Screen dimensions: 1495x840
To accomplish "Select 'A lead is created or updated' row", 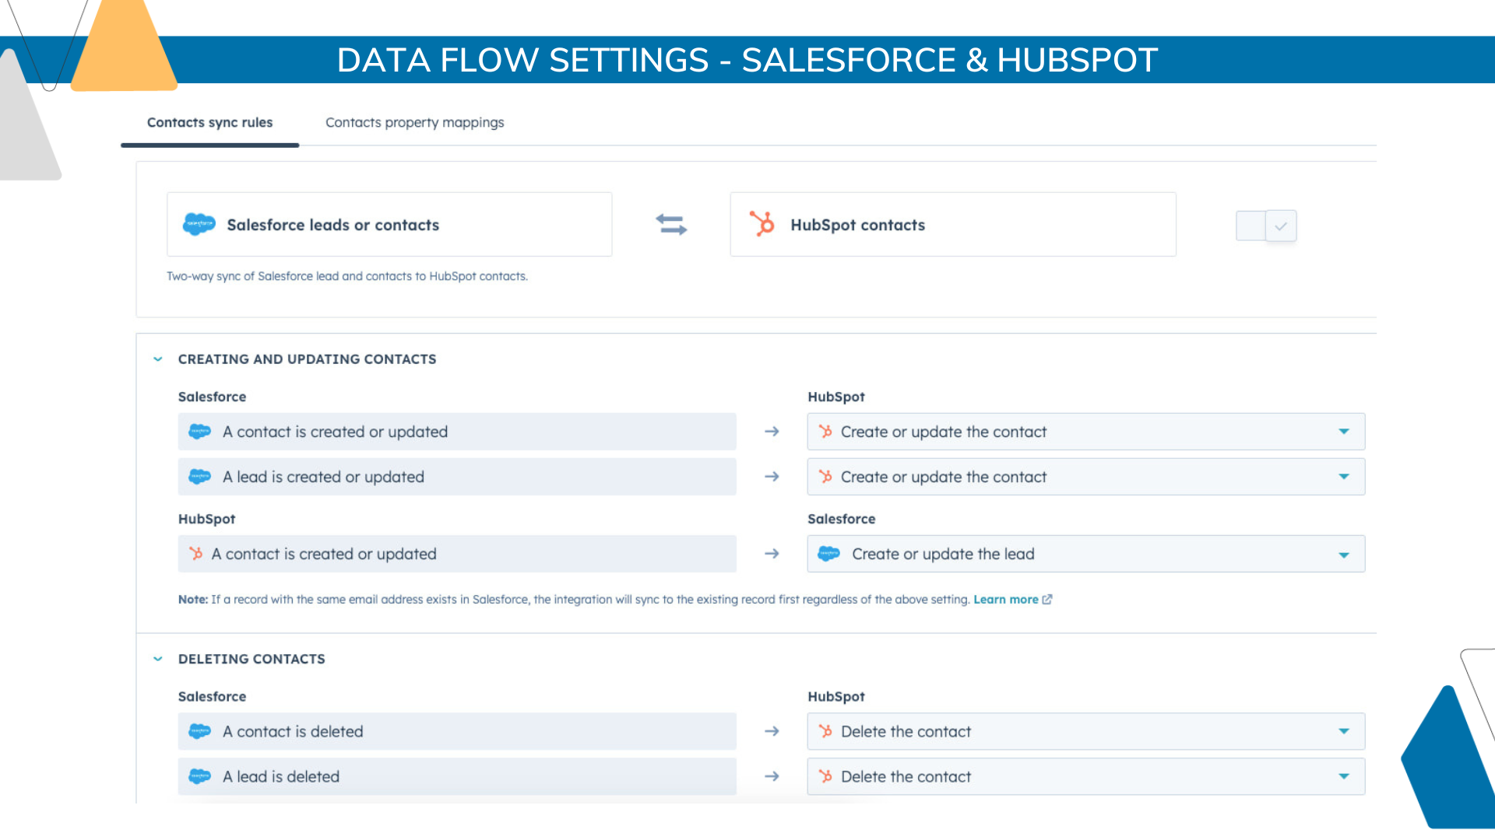I will pyautogui.click(x=457, y=477).
